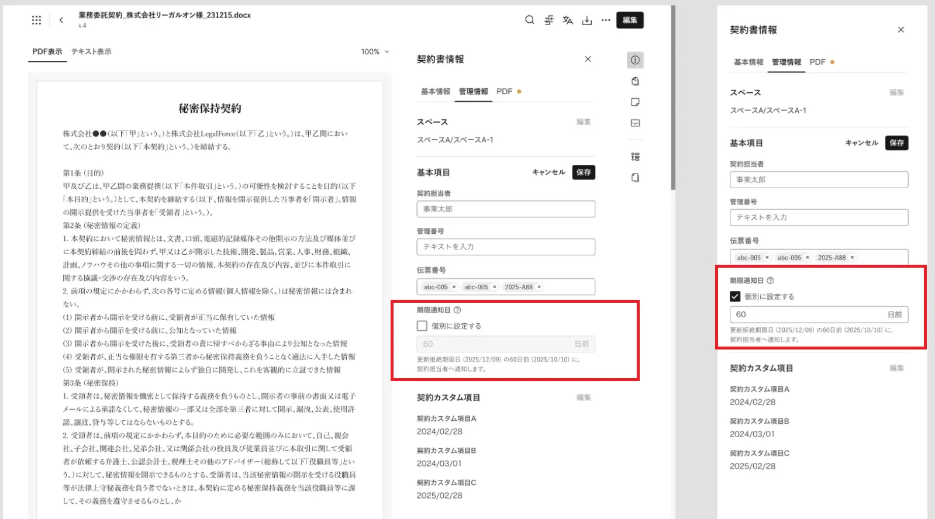Go back using the left chevron
This screenshot has width=935, height=519.
point(61,20)
